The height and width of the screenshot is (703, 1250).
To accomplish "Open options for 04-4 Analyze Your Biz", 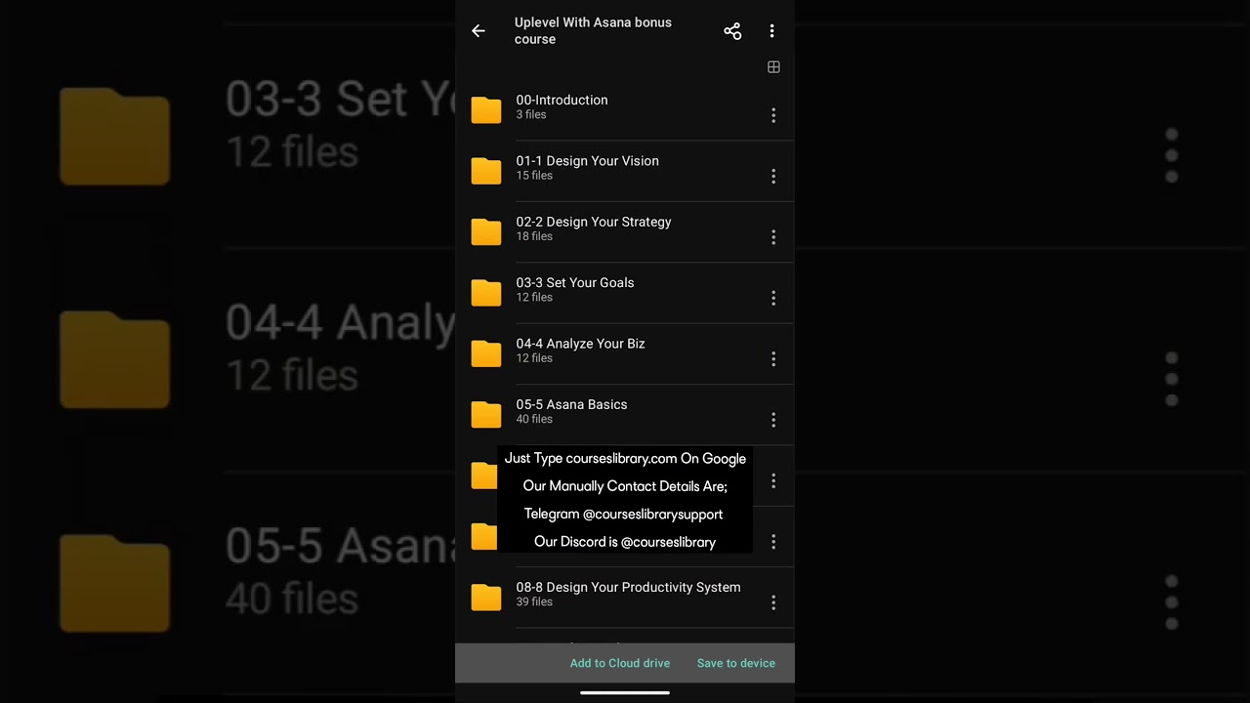I will [x=773, y=359].
